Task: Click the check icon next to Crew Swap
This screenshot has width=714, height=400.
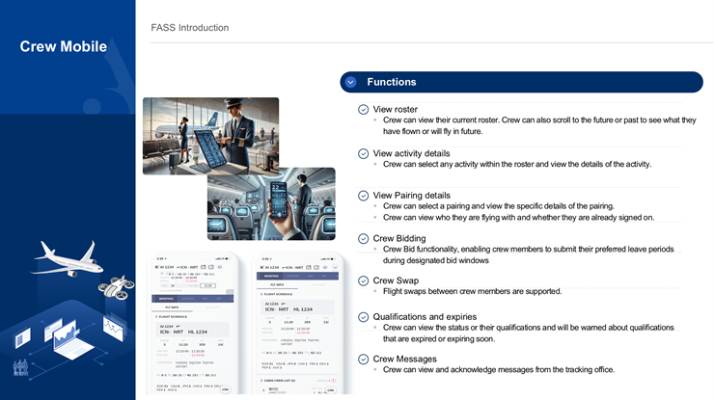Action: click(363, 280)
